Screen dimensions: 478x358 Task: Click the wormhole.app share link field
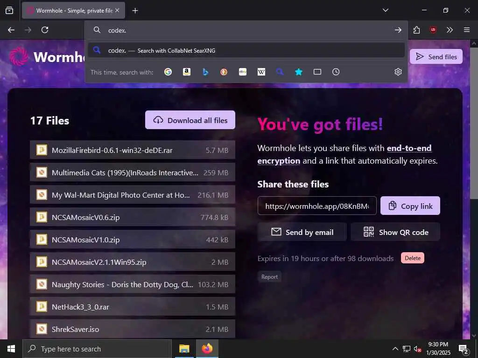click(x=317, y=206)
